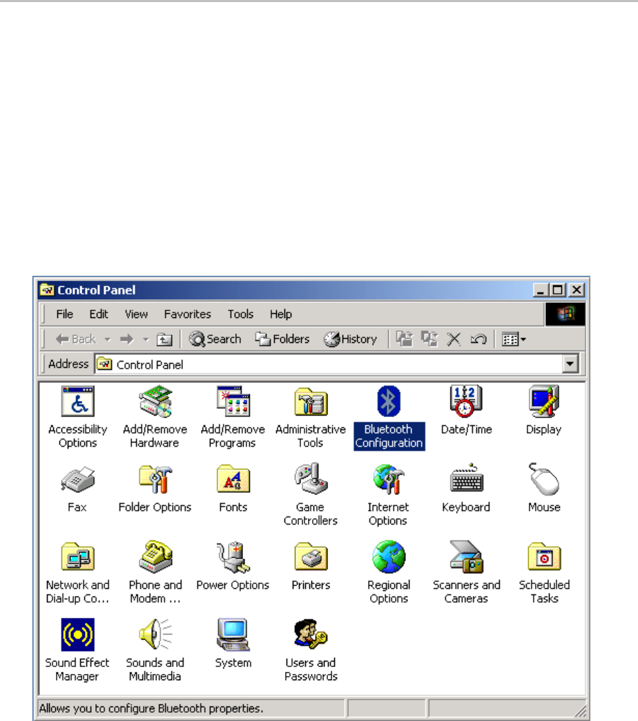
Task: Open Administrative Tools folder
Action: pyautogui.click(x=311, y=402)
